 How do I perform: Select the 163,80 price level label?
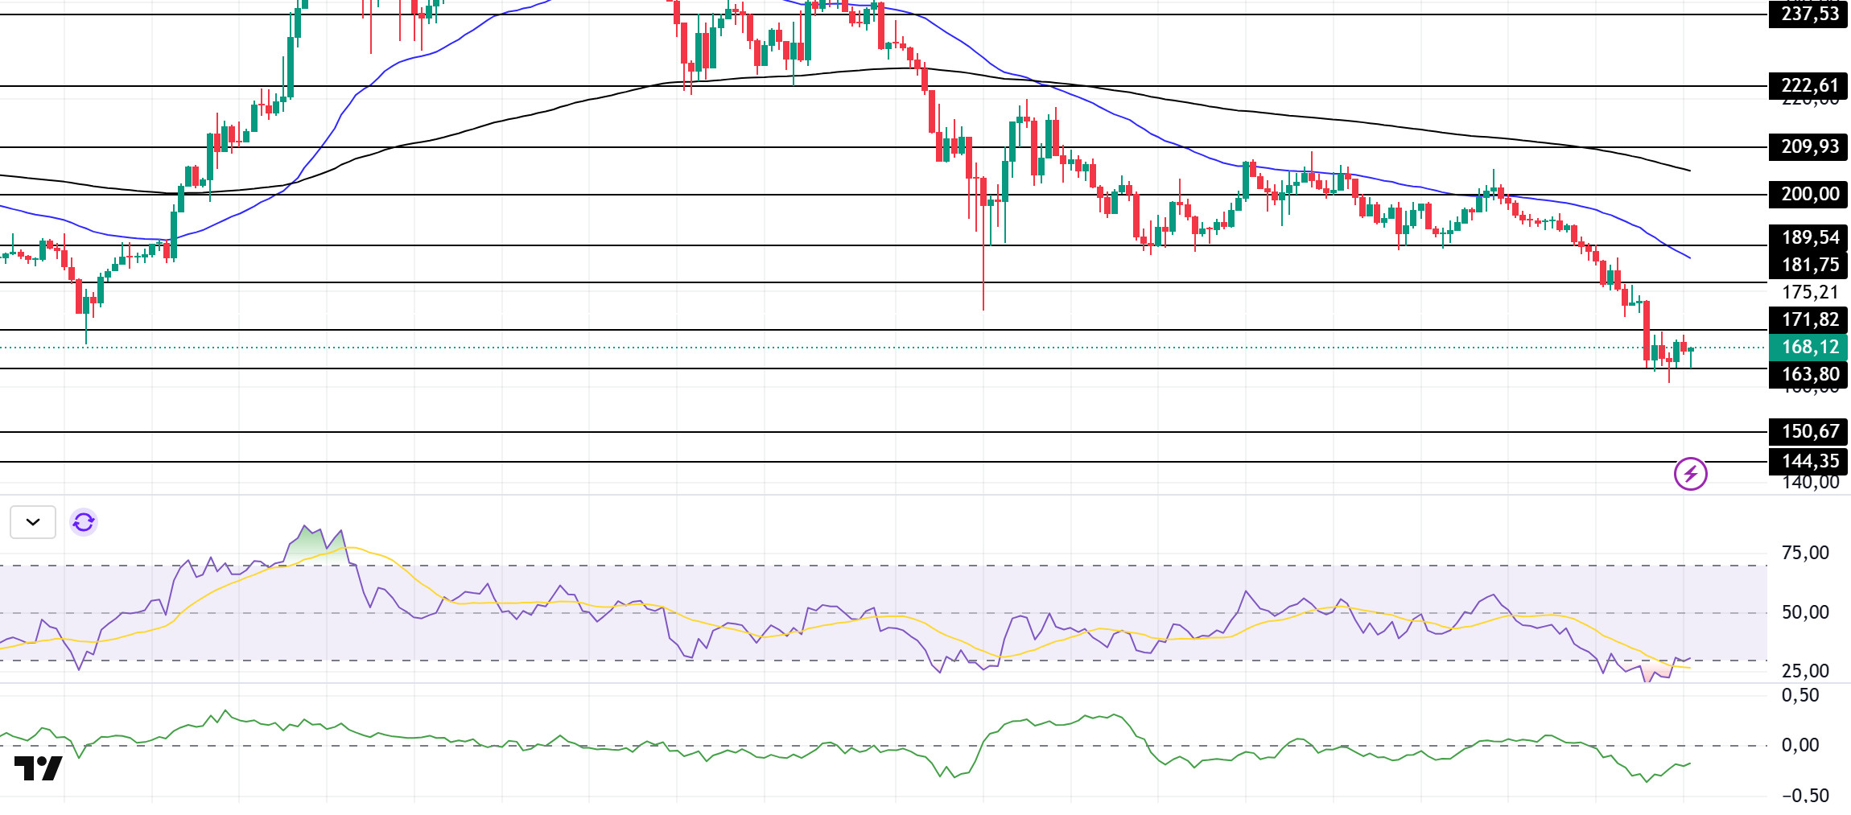coord(1808,374)
